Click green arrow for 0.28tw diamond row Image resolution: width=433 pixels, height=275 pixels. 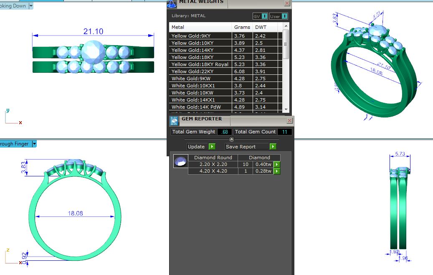coord(276,171)
